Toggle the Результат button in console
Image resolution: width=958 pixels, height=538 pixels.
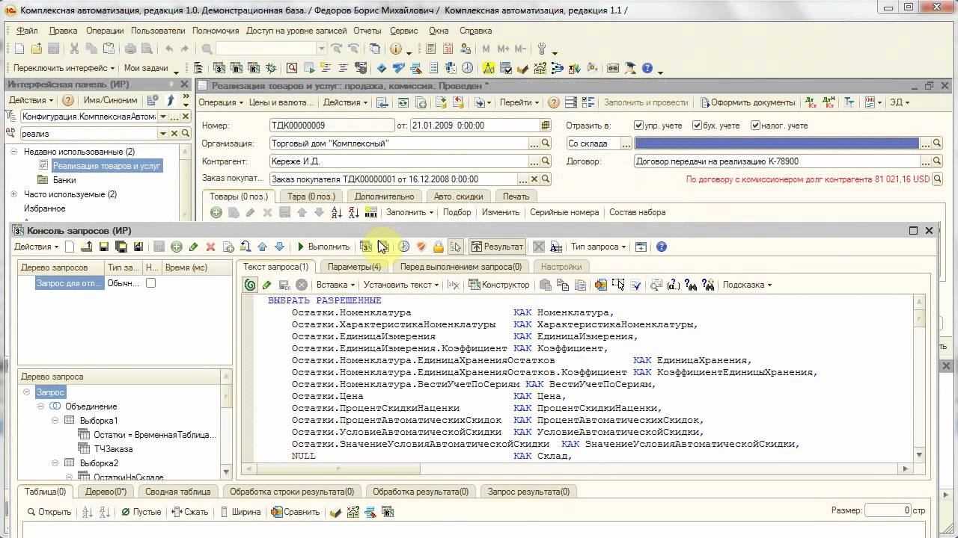coord(497,247)
